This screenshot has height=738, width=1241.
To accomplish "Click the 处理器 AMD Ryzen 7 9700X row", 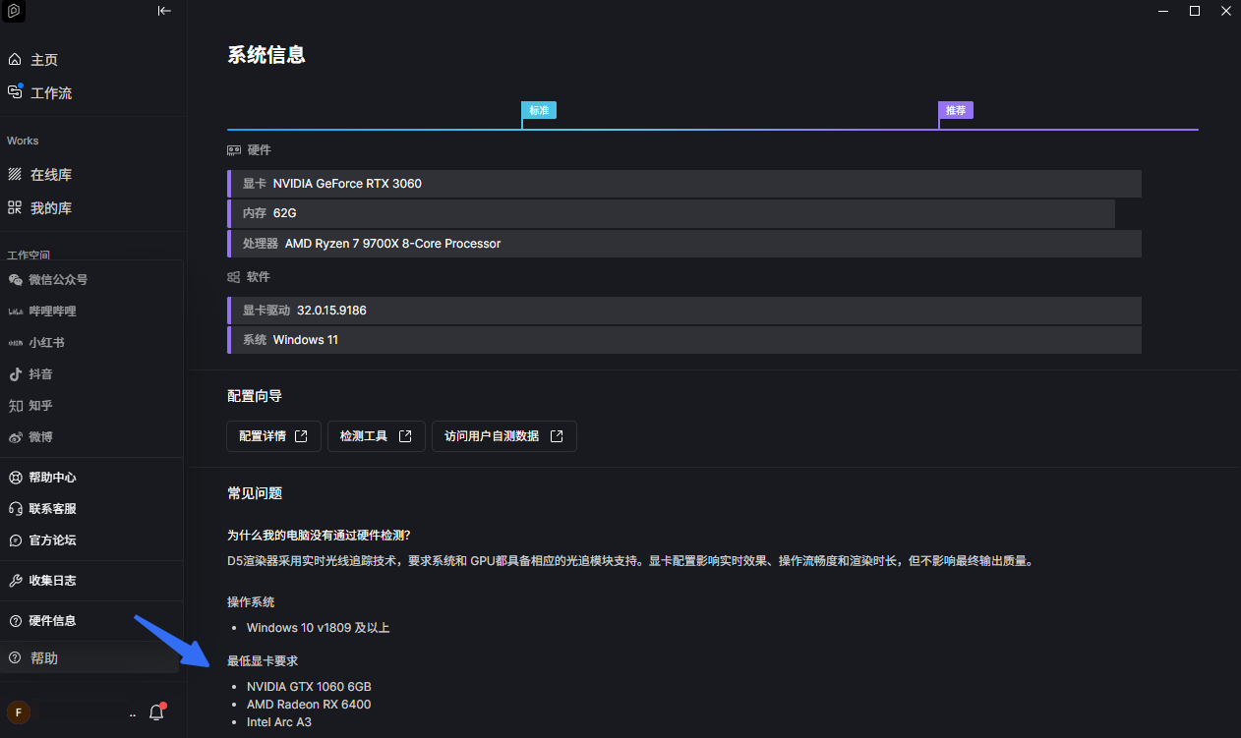I will click(x=684, y=244).
